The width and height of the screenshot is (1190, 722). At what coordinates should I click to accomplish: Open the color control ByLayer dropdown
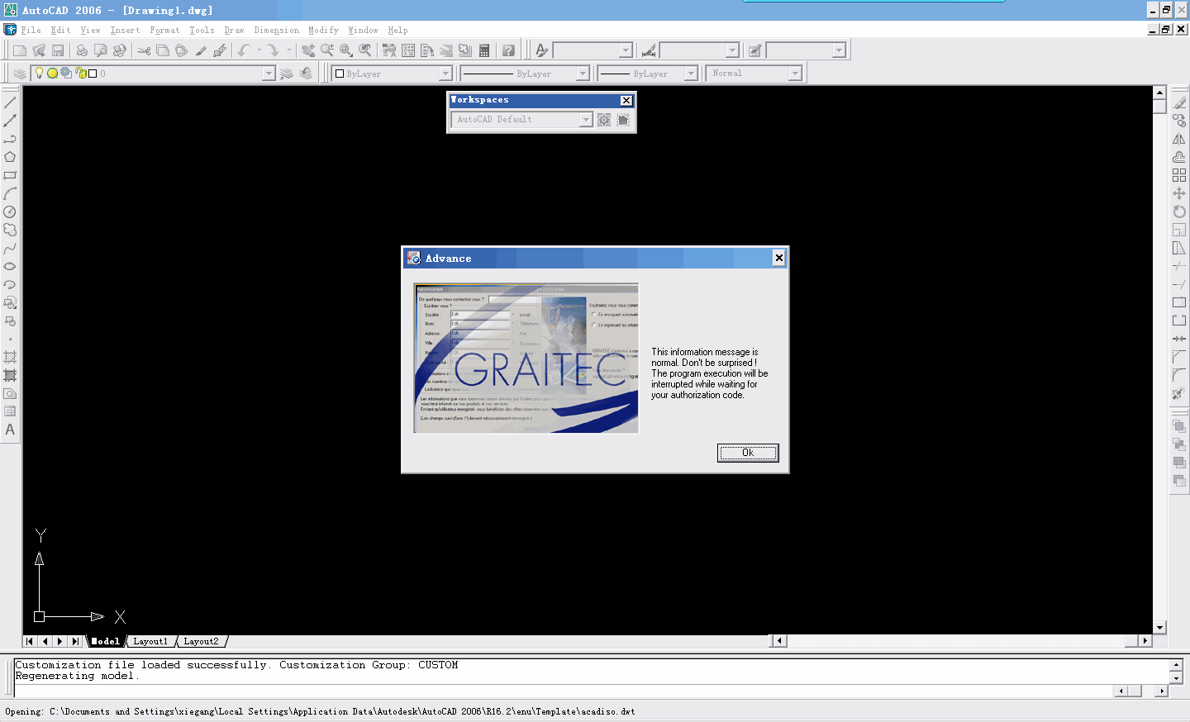click(445, 74)
